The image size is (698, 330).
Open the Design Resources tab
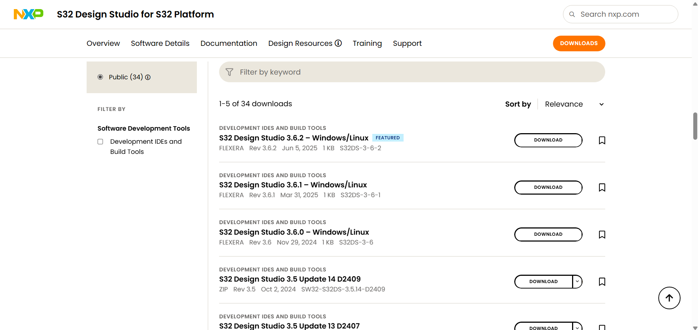pyautogui.click(x=305, y=43)
